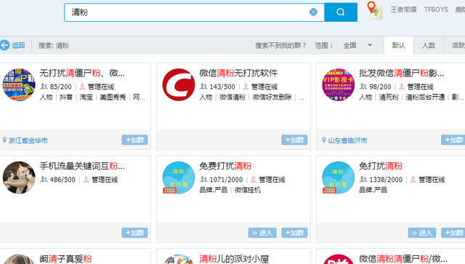Open group title 手机流量关键词互粉...
Viewport: 465px width, 264px height.
[82, 166]
